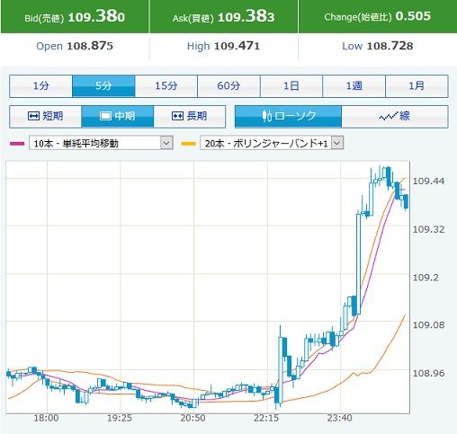Click the 中期 mid-range rectangle icon

pyautogui.click(x=105, y=116)
